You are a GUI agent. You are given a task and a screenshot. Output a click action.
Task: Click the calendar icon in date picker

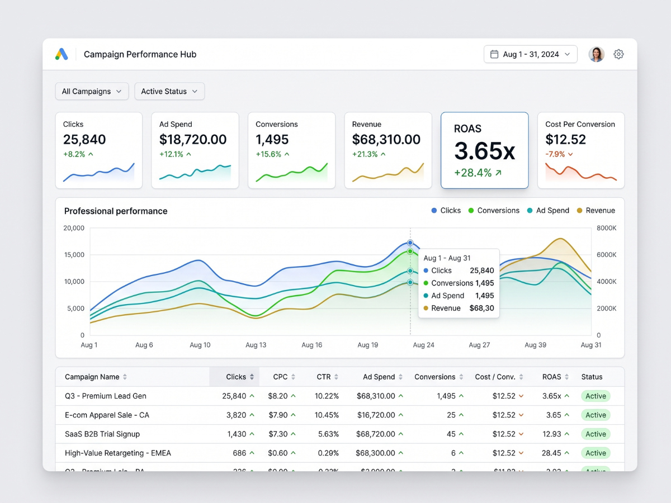coord(494,54)
